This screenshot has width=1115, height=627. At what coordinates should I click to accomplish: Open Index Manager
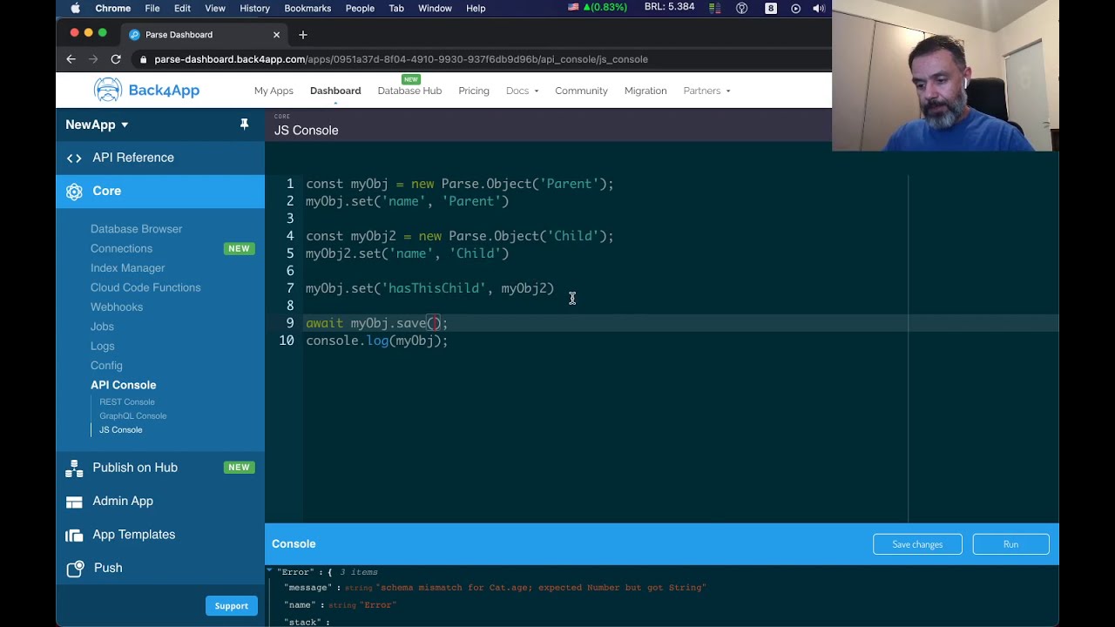(127, 268)
